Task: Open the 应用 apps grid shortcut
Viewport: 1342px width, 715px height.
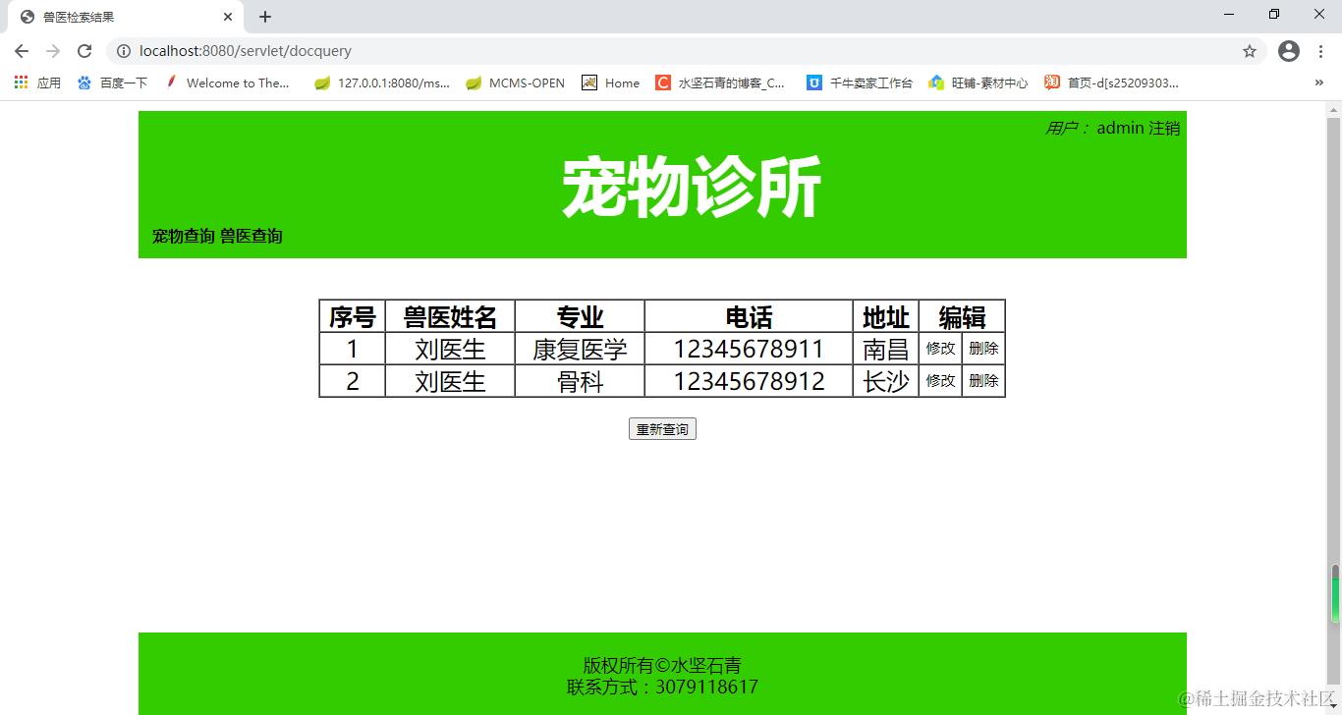Action: [35, 82]
